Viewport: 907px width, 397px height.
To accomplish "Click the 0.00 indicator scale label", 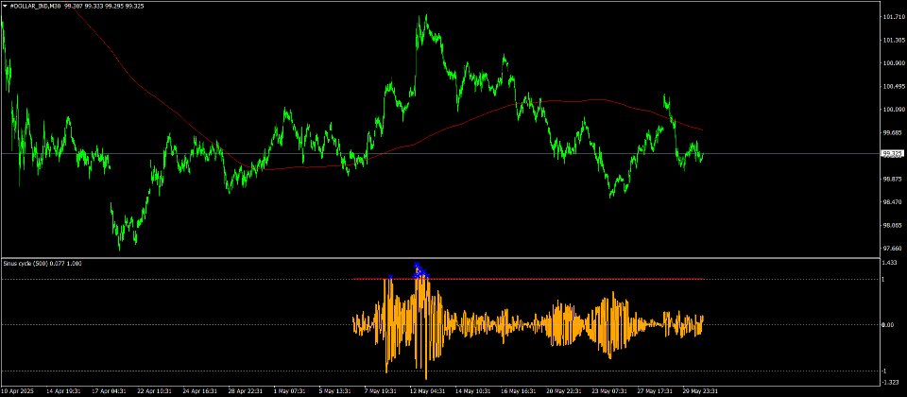I will pos(888,324).
